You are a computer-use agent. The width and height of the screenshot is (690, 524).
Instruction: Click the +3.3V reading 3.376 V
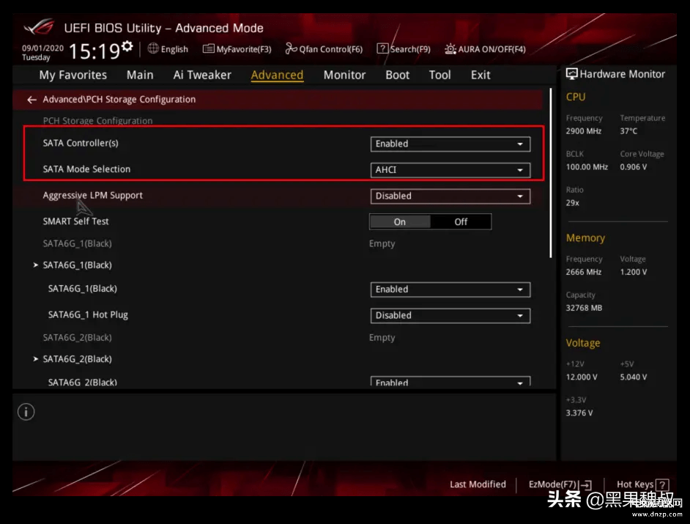[x=579, y=413]
